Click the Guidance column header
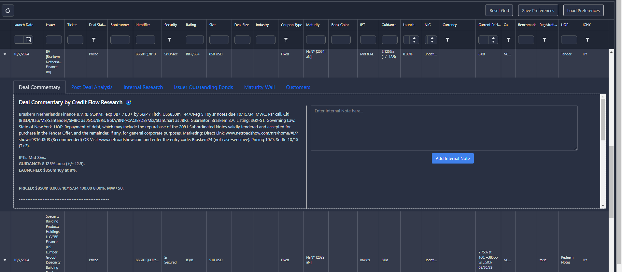Image resolution: width=622 pixels, height=272 pixels. click(389, 25)
